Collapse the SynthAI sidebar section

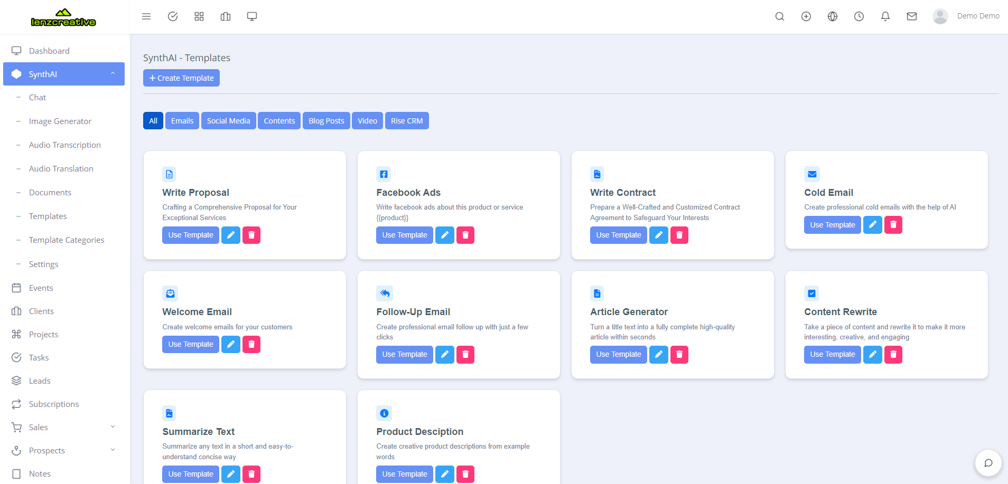pyautogui.click(x=111, y=74)
